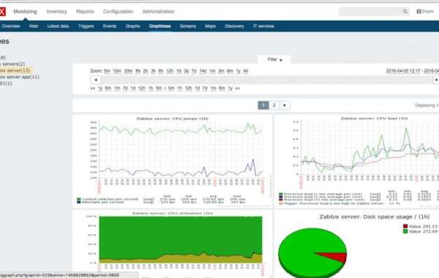Click the grey timeline slider bar
439x278 pixels.
pyautogui.click(x=267, y=80)
